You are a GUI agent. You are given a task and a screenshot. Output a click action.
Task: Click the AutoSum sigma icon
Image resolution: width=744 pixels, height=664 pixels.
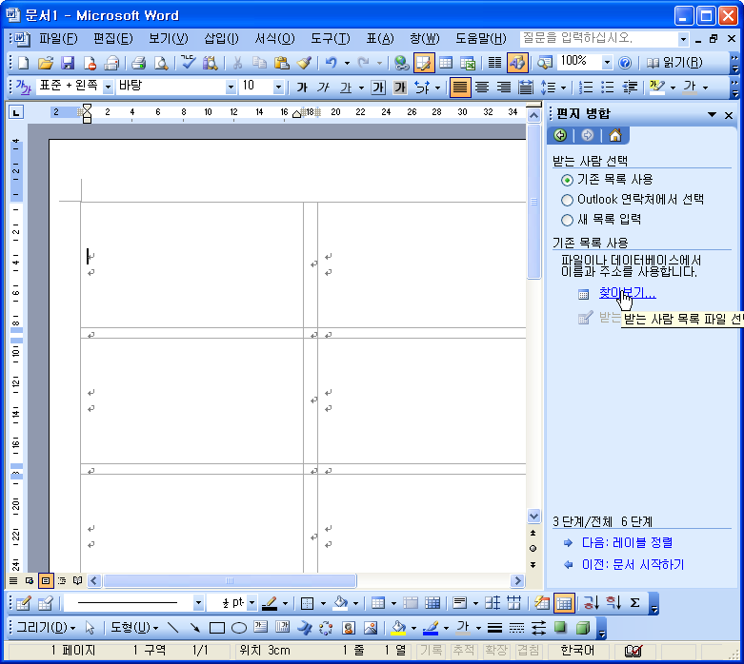pos(634,603)
